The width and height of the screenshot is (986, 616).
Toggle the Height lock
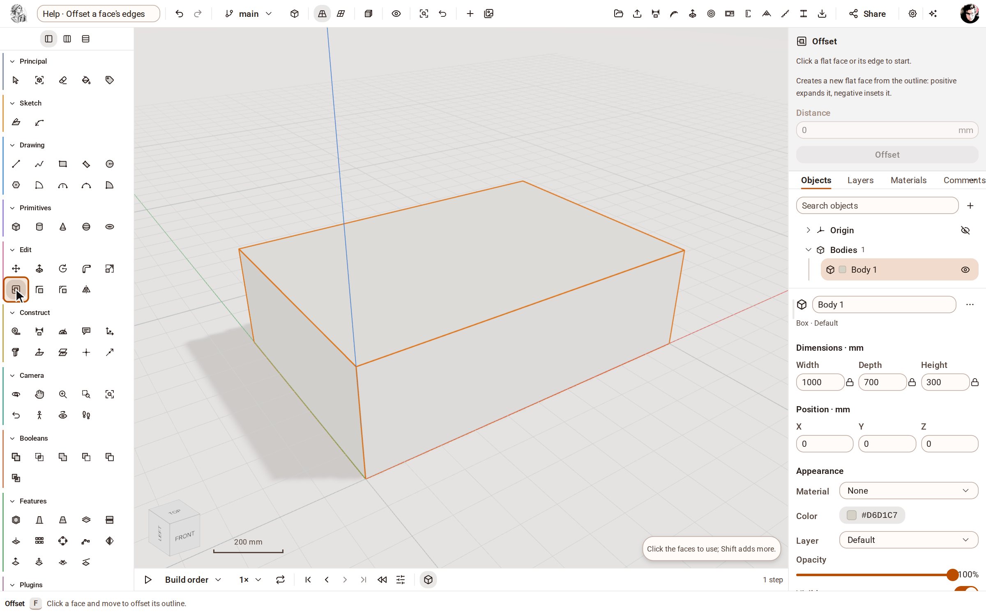(975, 382)
